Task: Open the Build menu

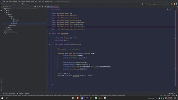Action: [x=33, y=1]
